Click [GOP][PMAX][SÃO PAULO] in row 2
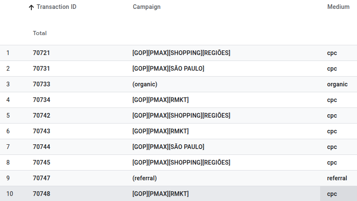357x201 pixels. 168,69
